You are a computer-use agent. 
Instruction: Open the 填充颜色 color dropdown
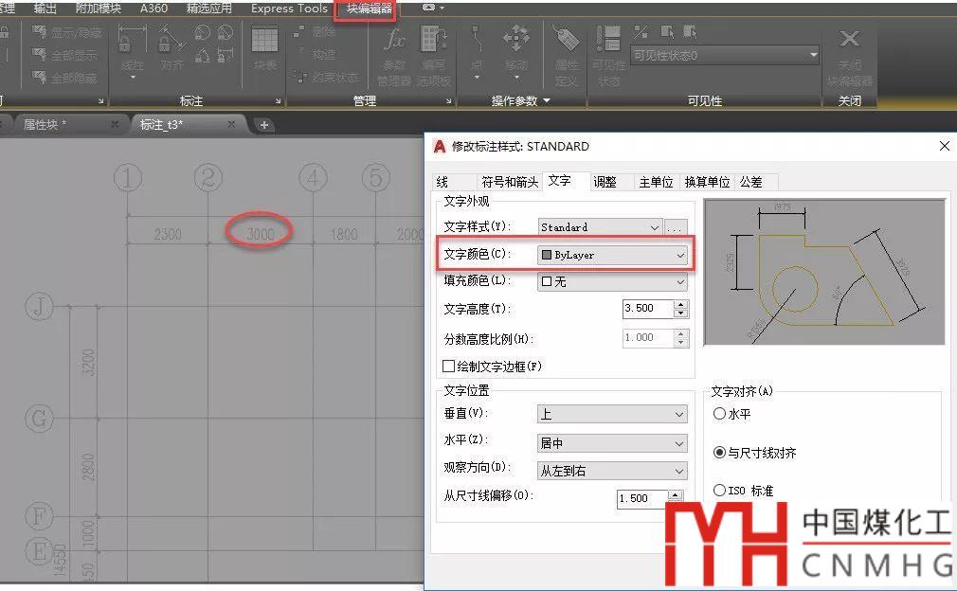pyautogui.click(x=612, y=281)
